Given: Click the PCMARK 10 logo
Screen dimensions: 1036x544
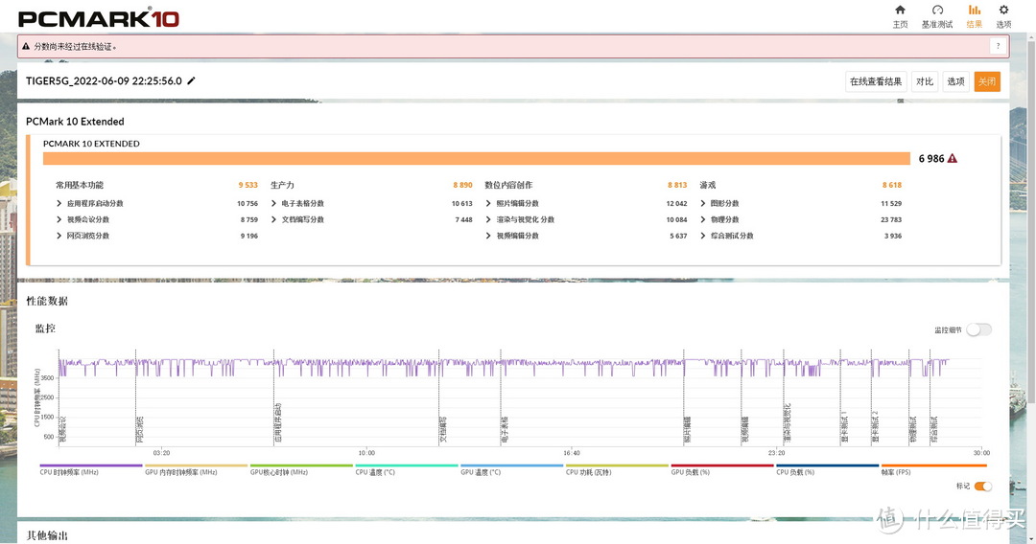Looking at the screenshot, I should click(x=99, y=18).
